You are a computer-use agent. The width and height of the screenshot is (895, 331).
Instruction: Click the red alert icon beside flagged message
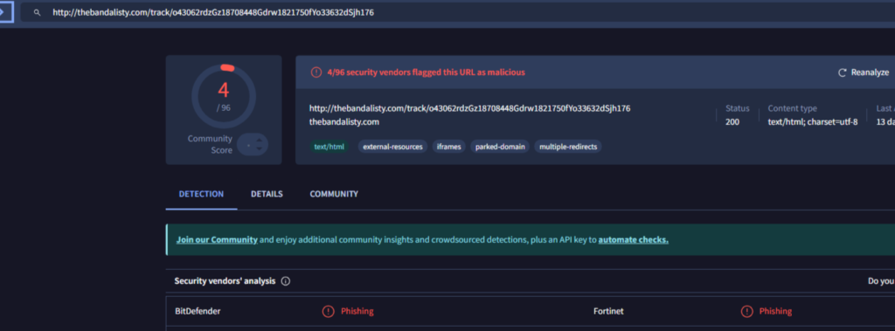coord(316,72)
